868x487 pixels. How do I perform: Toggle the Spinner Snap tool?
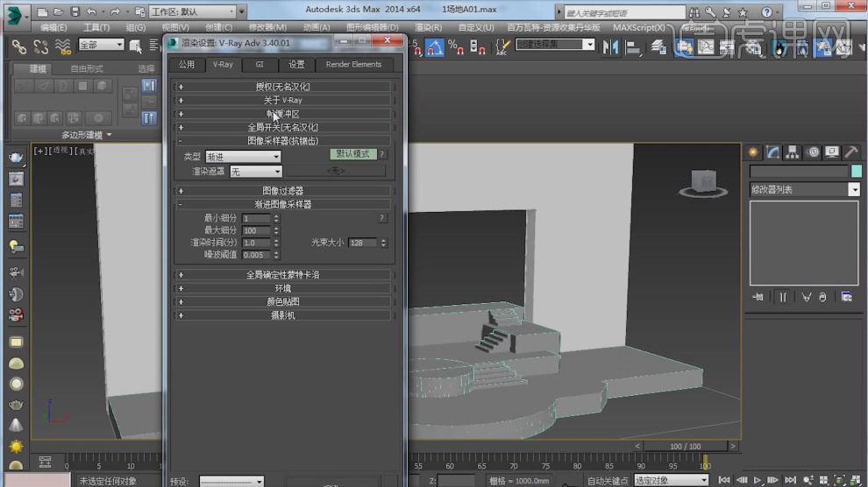pos(477,47)
